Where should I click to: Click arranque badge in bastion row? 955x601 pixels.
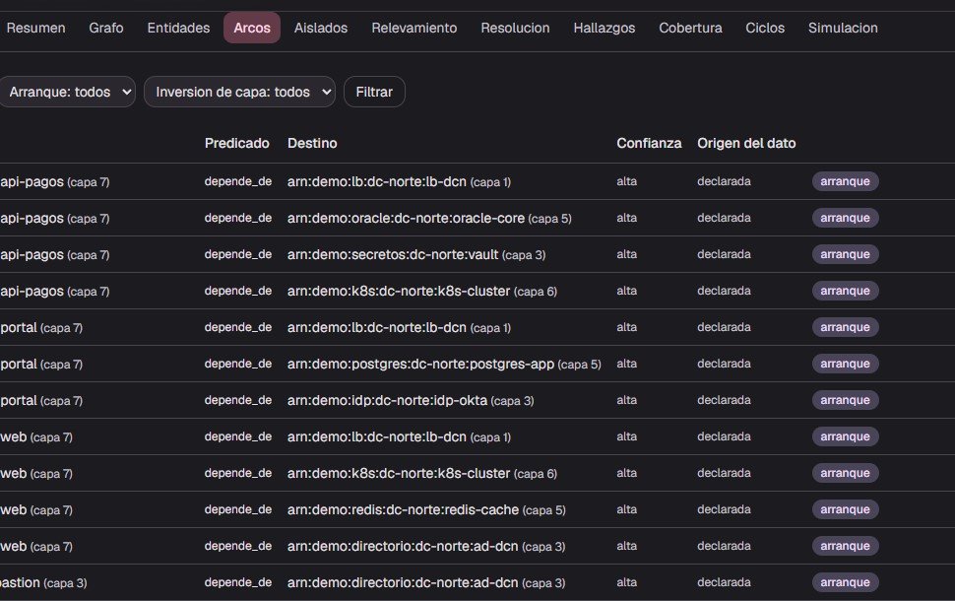pyautogui.click(x=845, y=582)
